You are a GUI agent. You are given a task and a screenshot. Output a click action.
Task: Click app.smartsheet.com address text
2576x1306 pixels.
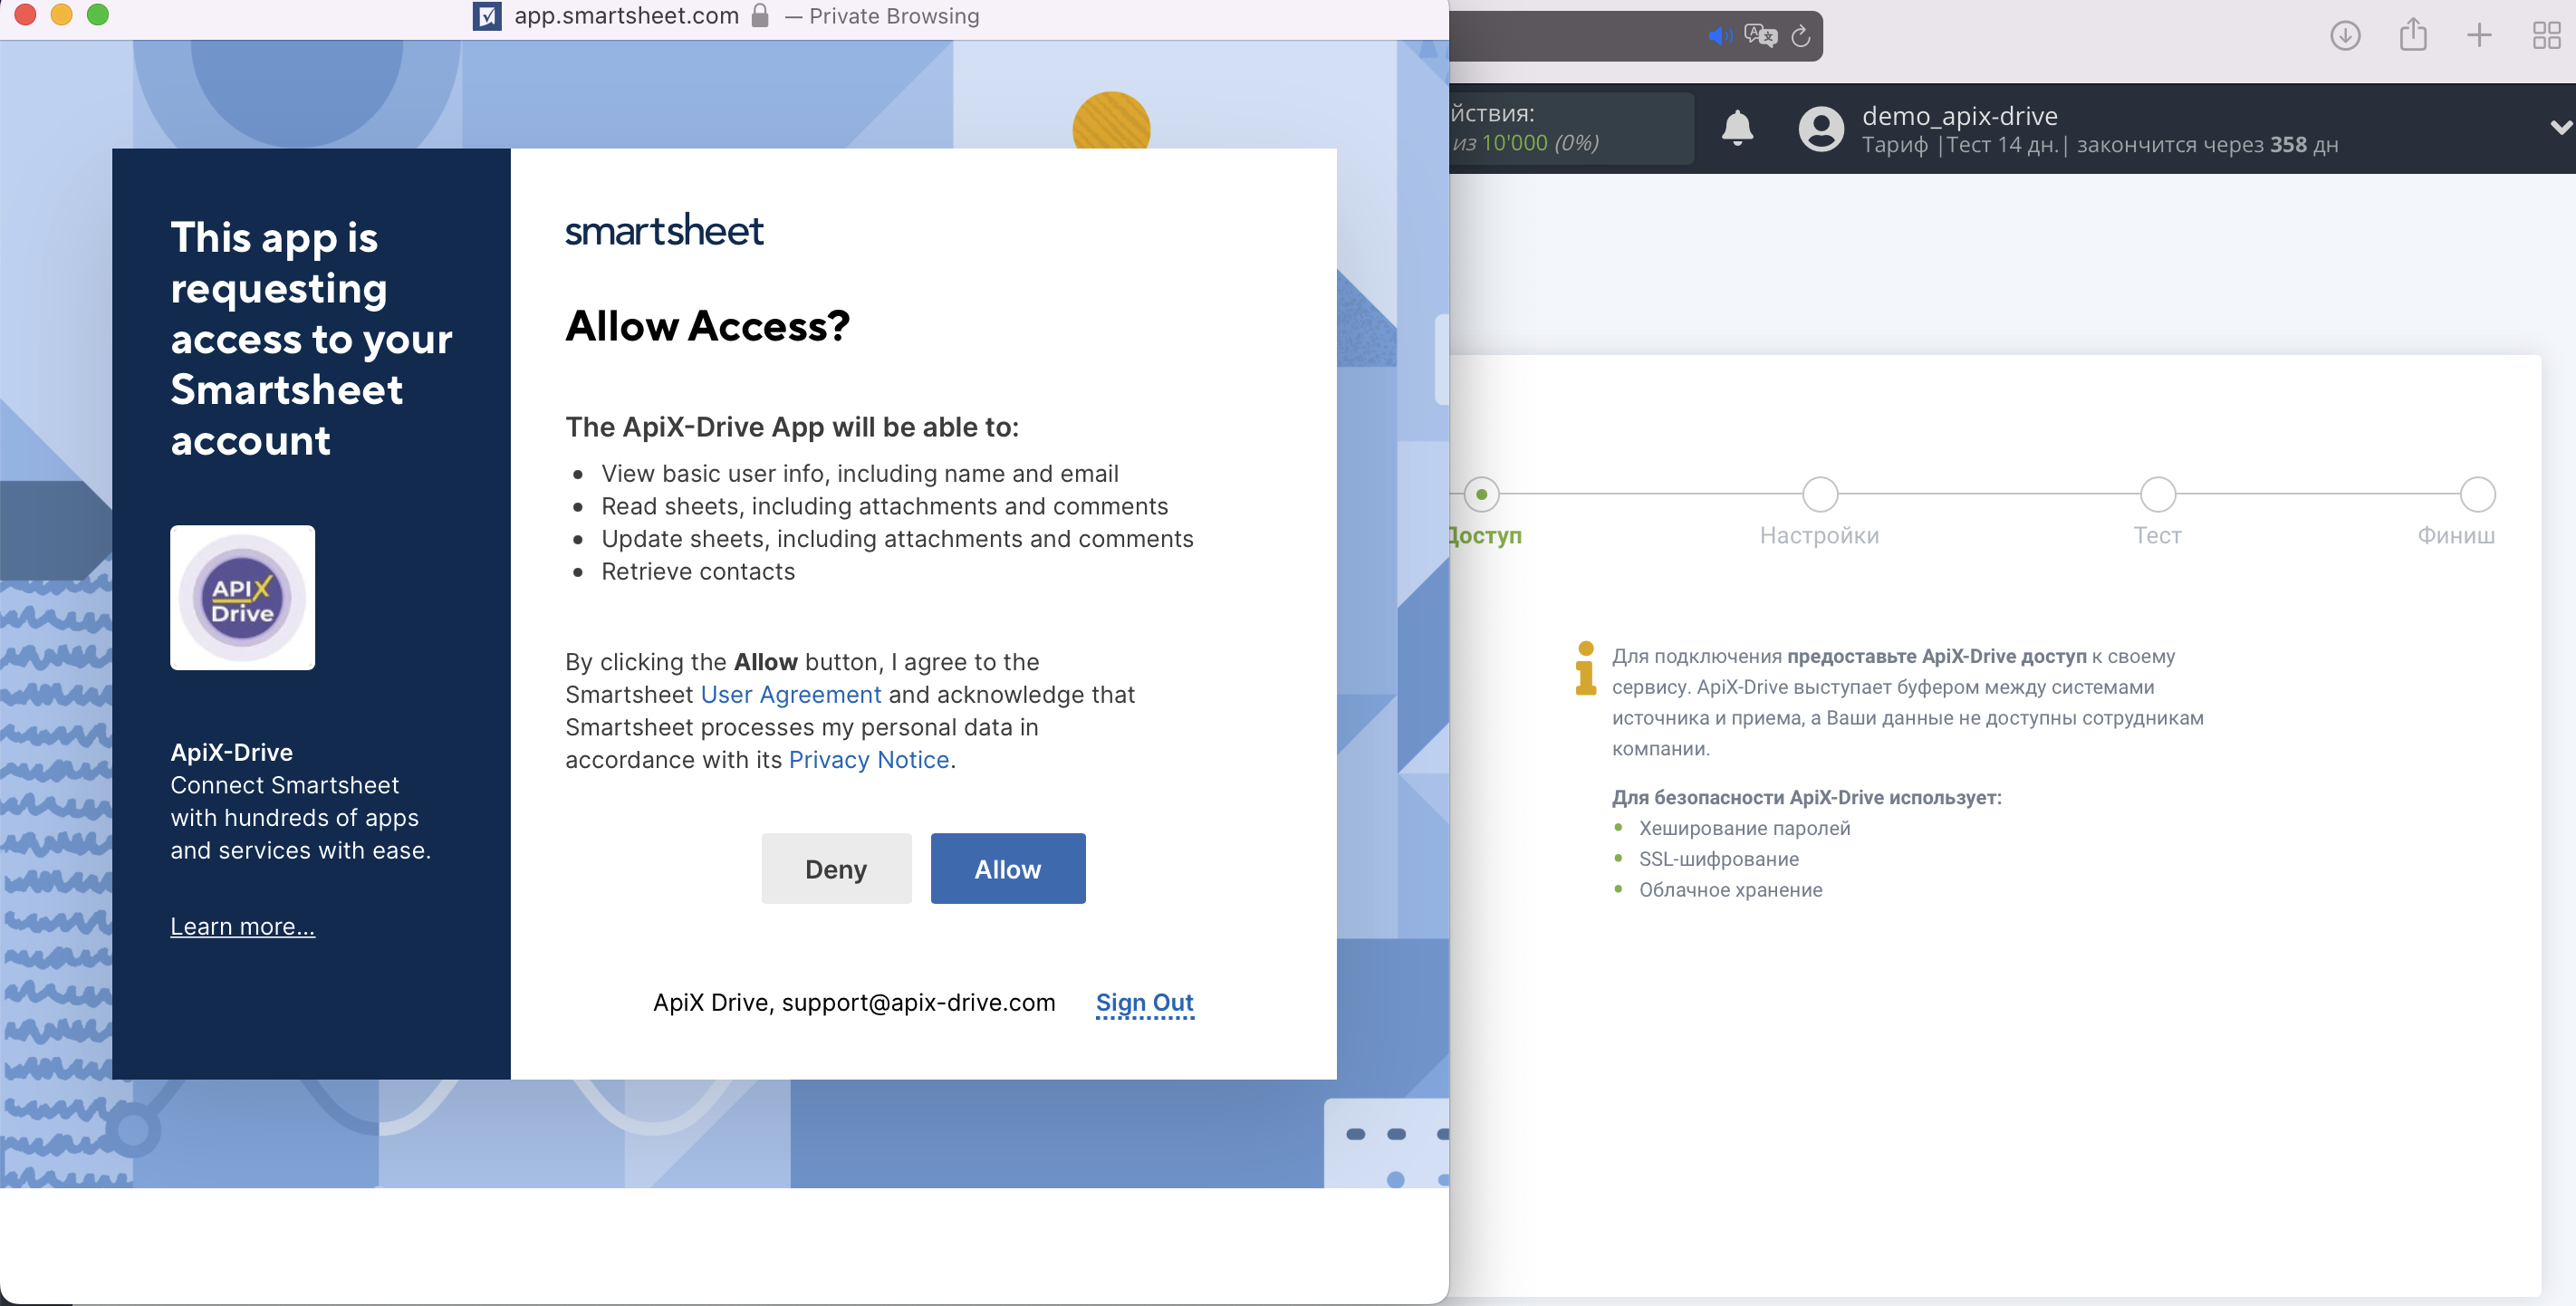(x=627, y=15)
